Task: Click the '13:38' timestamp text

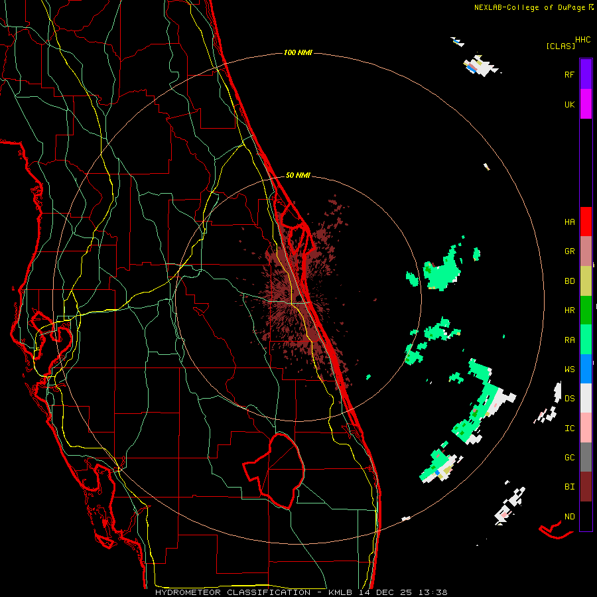Action: 433,592
